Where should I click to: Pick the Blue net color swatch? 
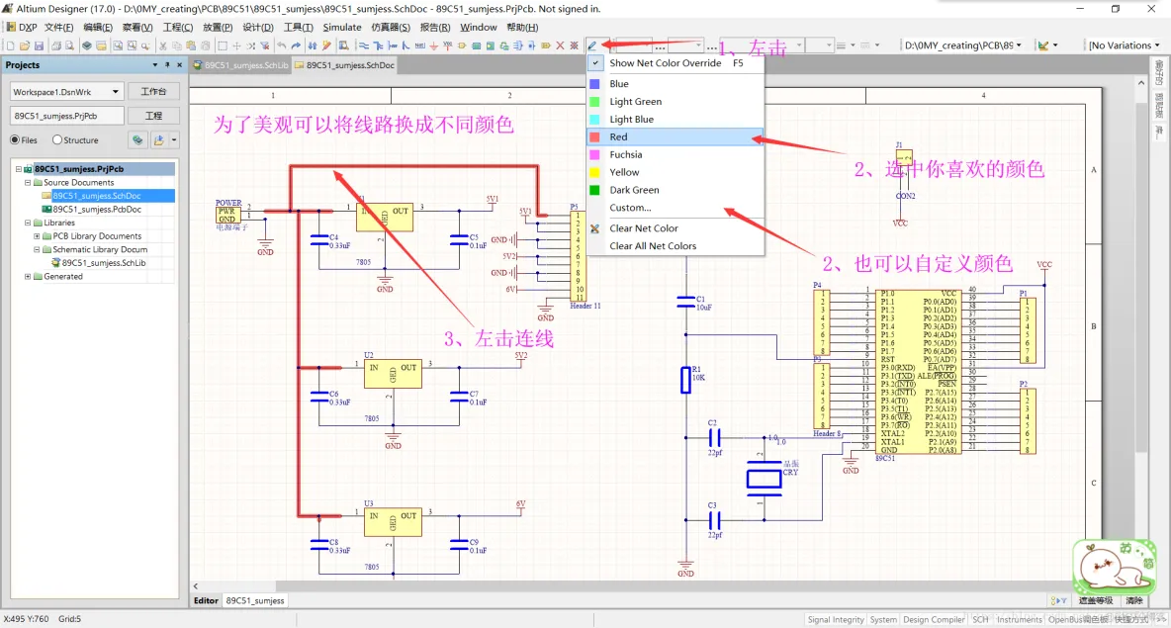[x=594, y=84]
